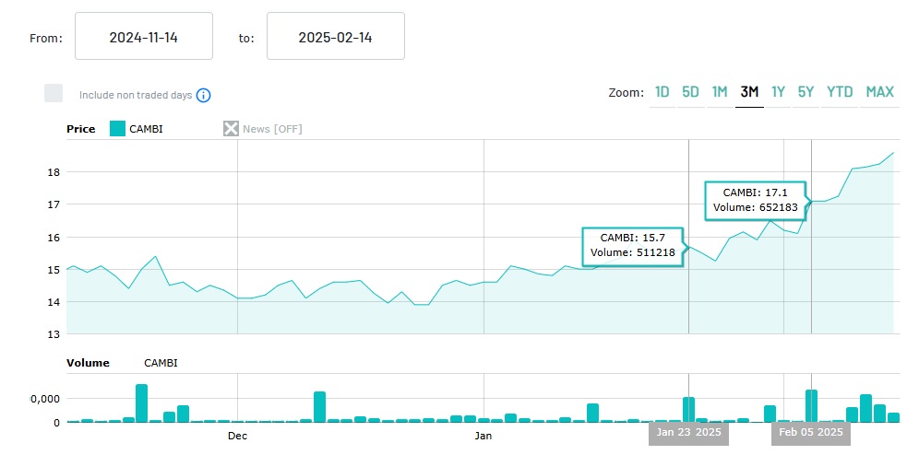Click the Jan 23 2025 date marker
Screen dimensions: 919x455
tap(688, 432)
